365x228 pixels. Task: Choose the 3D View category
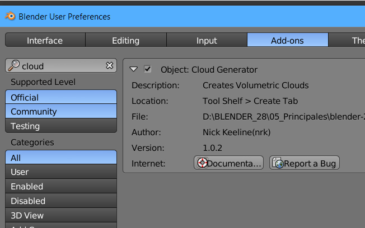click(61, 216)
